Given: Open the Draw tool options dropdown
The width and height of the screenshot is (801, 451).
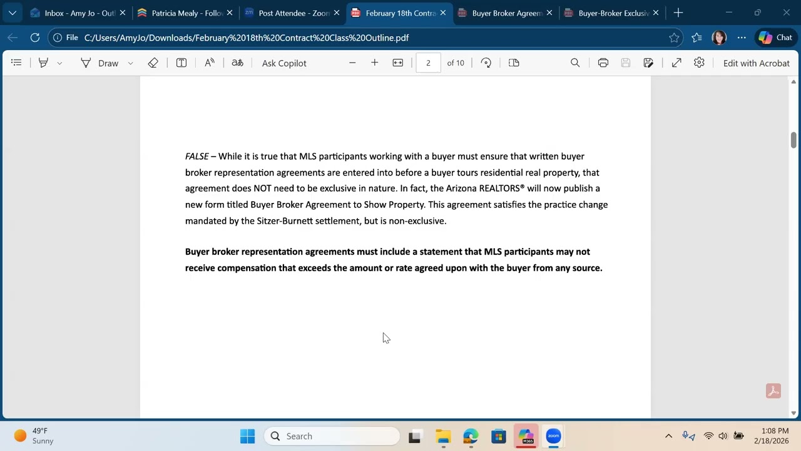Looking at the screenshot, I should coord(130,63).
